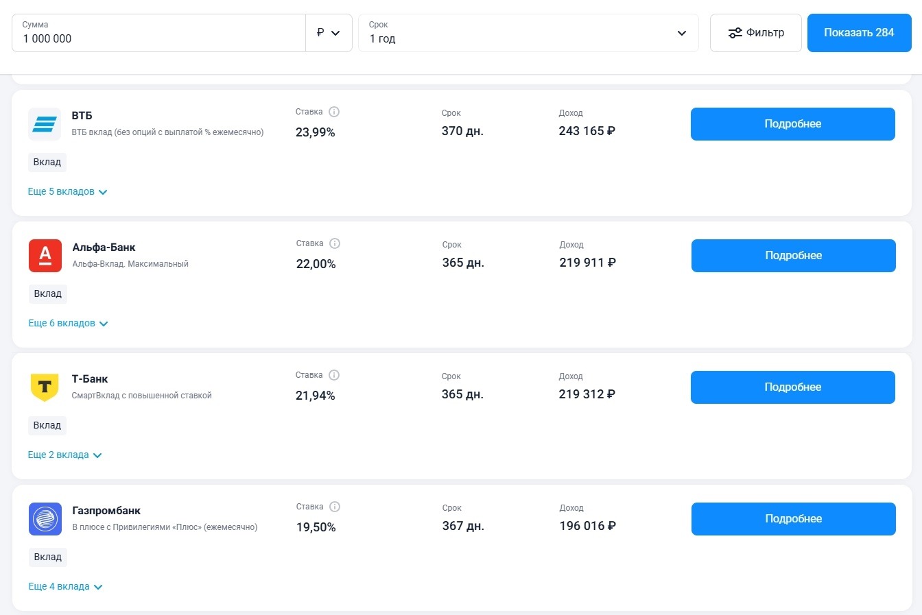Image resolution: width=922 pixels, height=615 pixels.
Task: Click Подробнее for the Т-Банк deposit
Action: [x=793, y=387]
